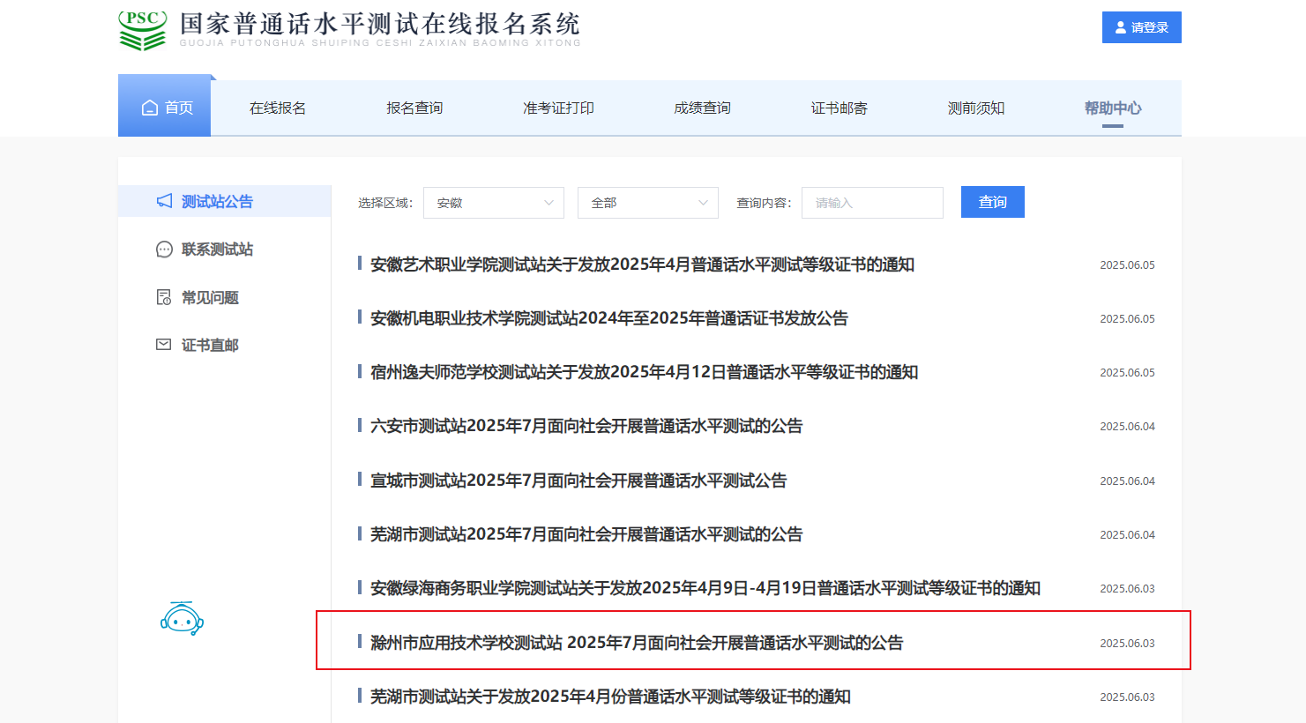Image resolution: width=1306 pixels, height=723 pixels.
Task: Open 安徽艺术职业学院测试站 certificate notice
Action: (x=642, y=265)
